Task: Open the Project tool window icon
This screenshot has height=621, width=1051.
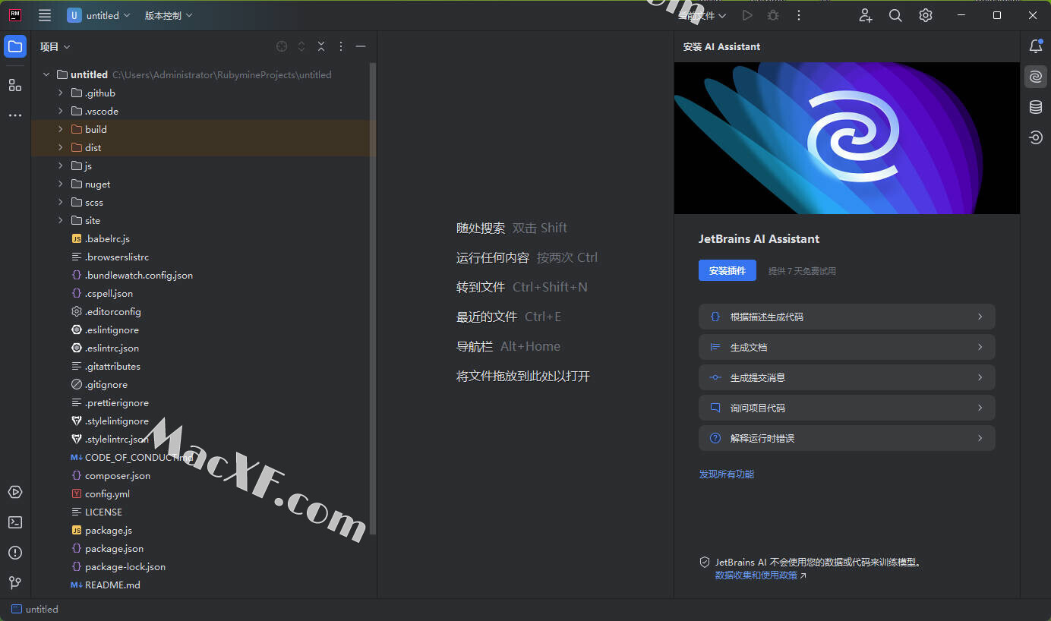Action: [x=15, y=46]
